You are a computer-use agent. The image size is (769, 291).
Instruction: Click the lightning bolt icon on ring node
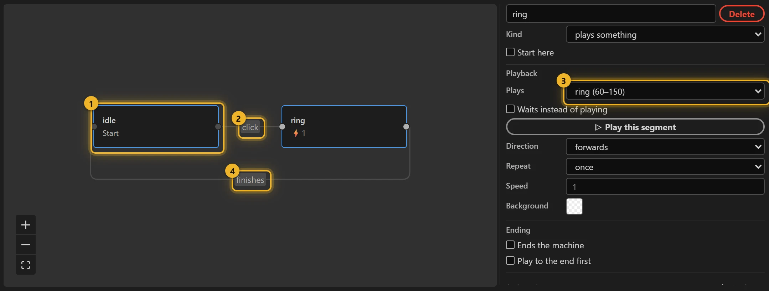[x=296, y=133]
